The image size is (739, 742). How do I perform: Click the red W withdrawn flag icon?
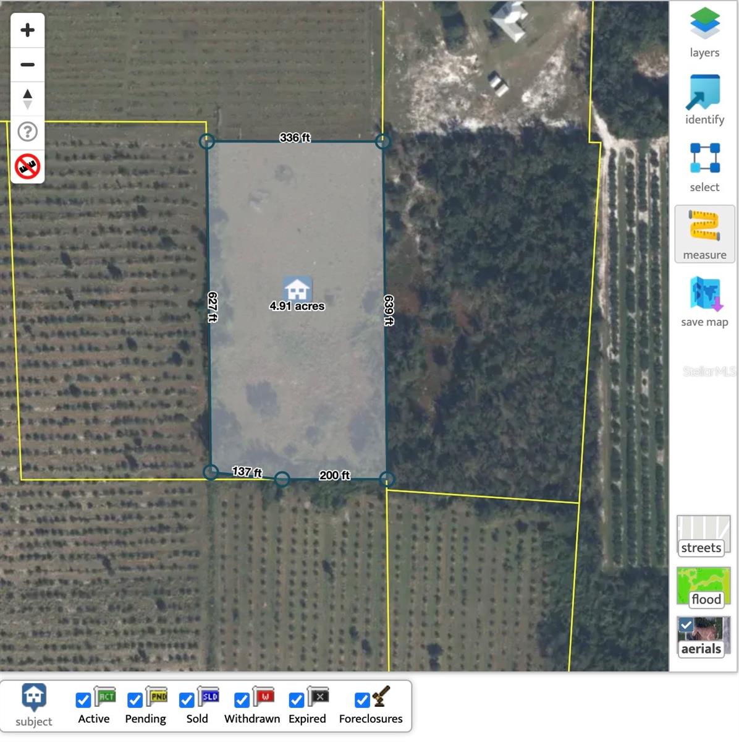(264, 696)
